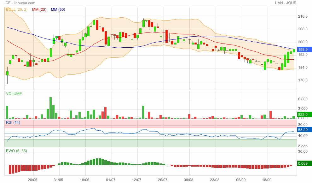Select the MM (50) legend label
This screenshot has width=312, height=183.
(58, 9)
